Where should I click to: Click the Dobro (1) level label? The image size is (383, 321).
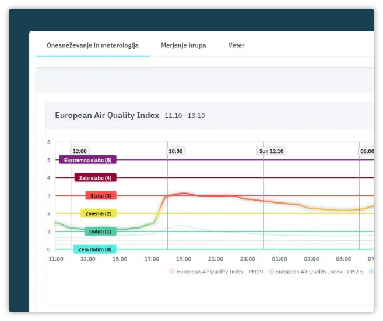coord(100,231)
